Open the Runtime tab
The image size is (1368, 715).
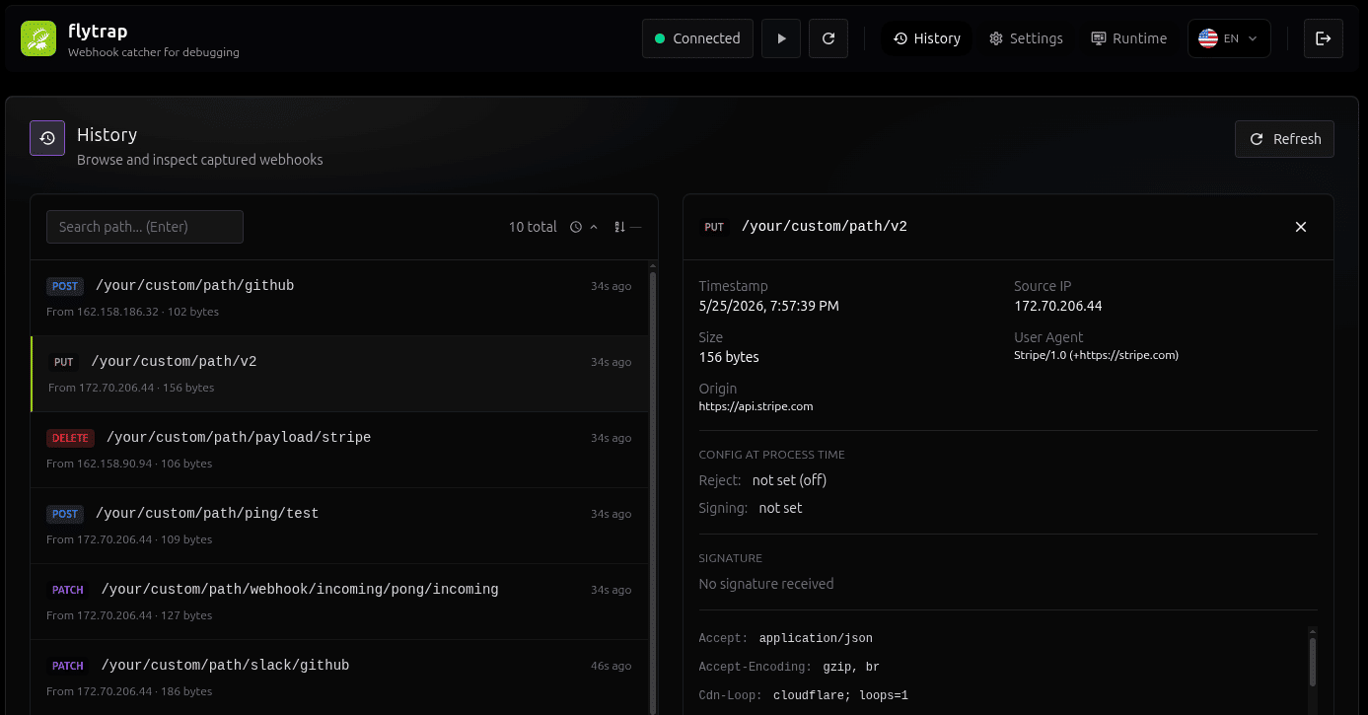click(1128, 38)
